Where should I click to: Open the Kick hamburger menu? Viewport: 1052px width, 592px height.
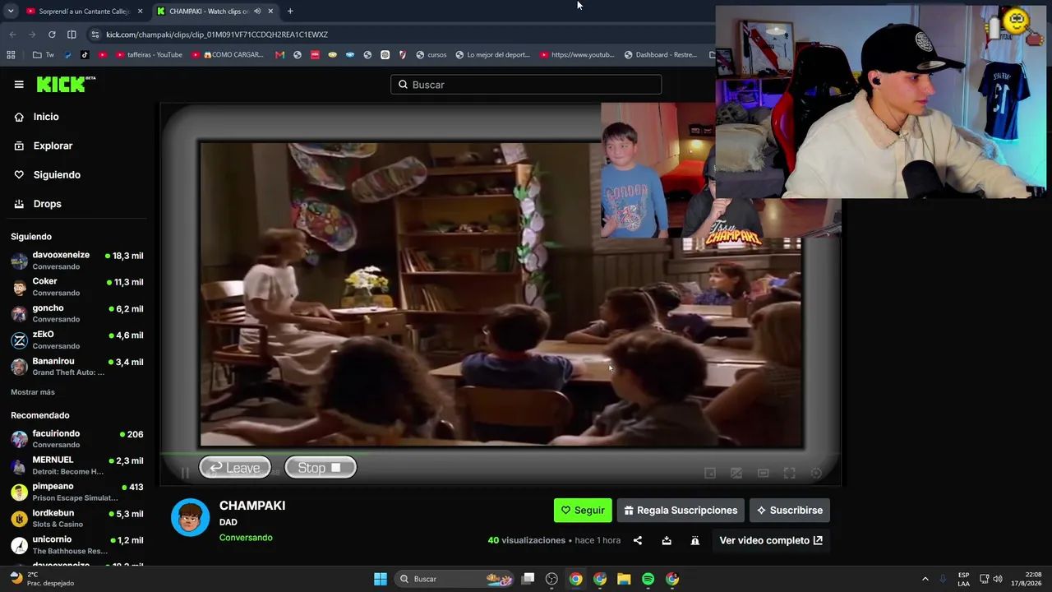[x=19, y=84]
